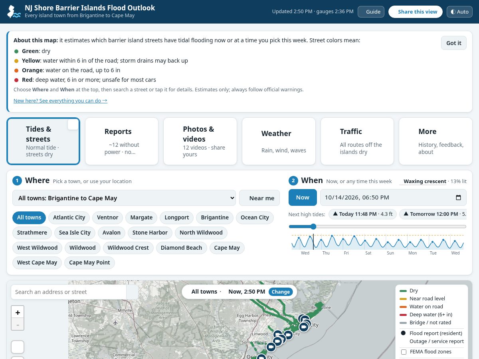Switch to the Reports tab

tap(122, 141)
